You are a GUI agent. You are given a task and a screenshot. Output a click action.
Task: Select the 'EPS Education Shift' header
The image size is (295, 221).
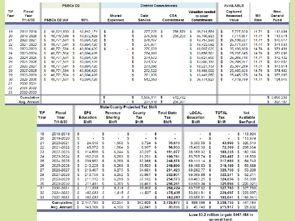coord(88,117)
